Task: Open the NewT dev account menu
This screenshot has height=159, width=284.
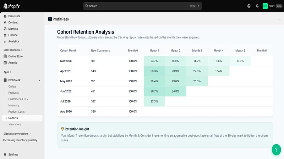Action: [x=272, y=6]
